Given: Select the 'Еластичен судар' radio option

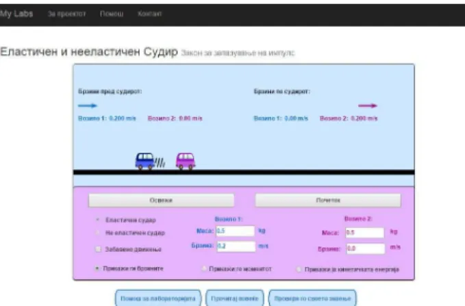Looking at the screenshot, I should (x=97, y=220).
